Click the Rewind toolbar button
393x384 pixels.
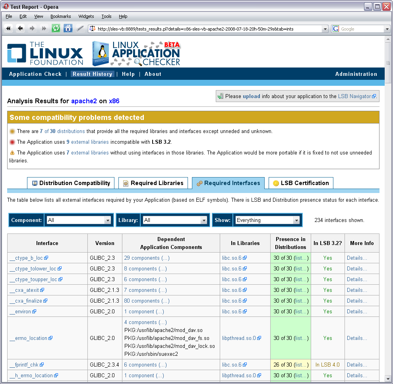point(8,29)
